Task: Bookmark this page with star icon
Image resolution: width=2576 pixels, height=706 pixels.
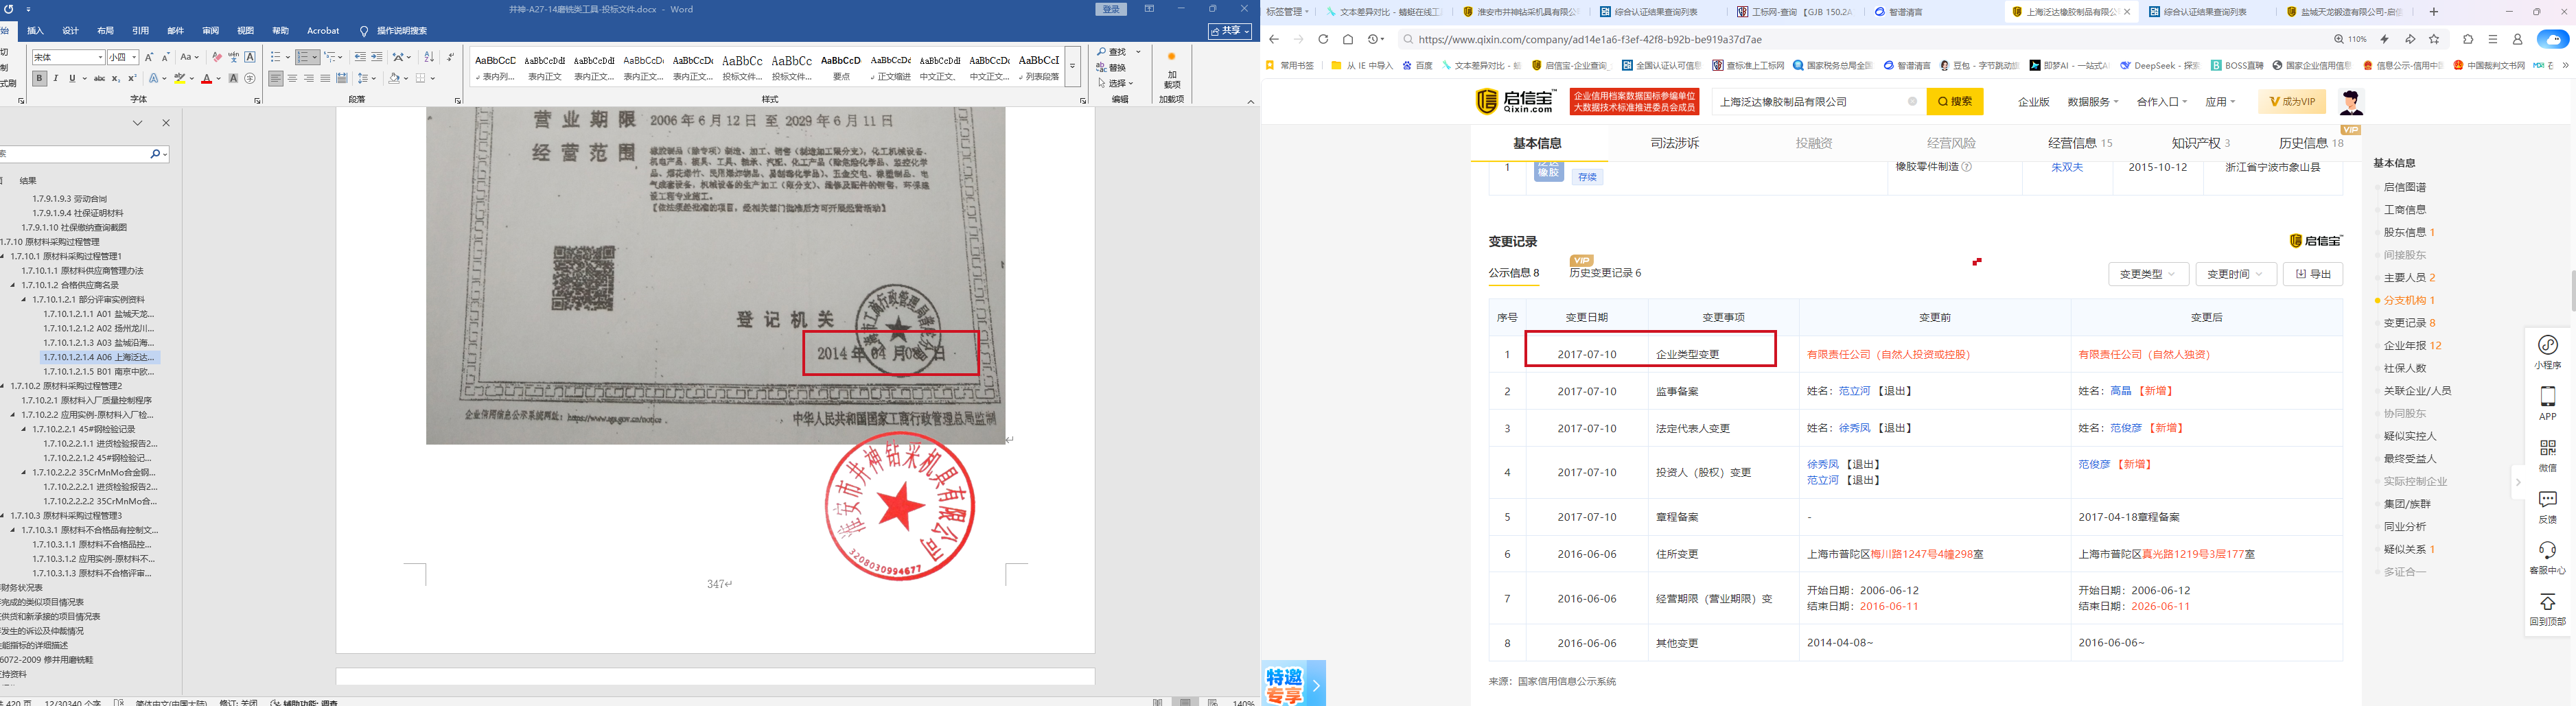Action: tap(2434, 39)
